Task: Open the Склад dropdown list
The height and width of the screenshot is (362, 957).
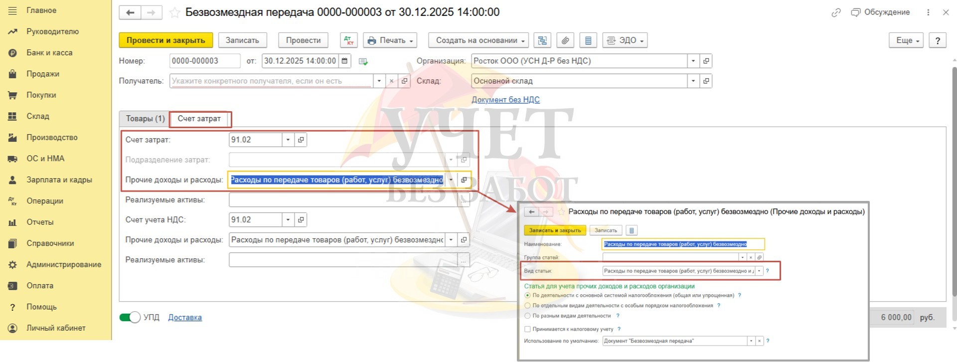Action: click(693, 81)
